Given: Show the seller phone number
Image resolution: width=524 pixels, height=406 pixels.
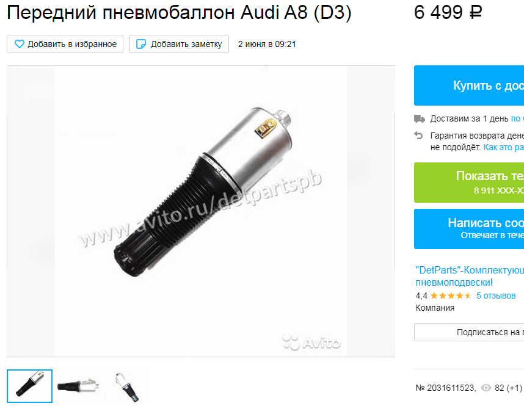Looking at the screenshot, I should (469, 183).
